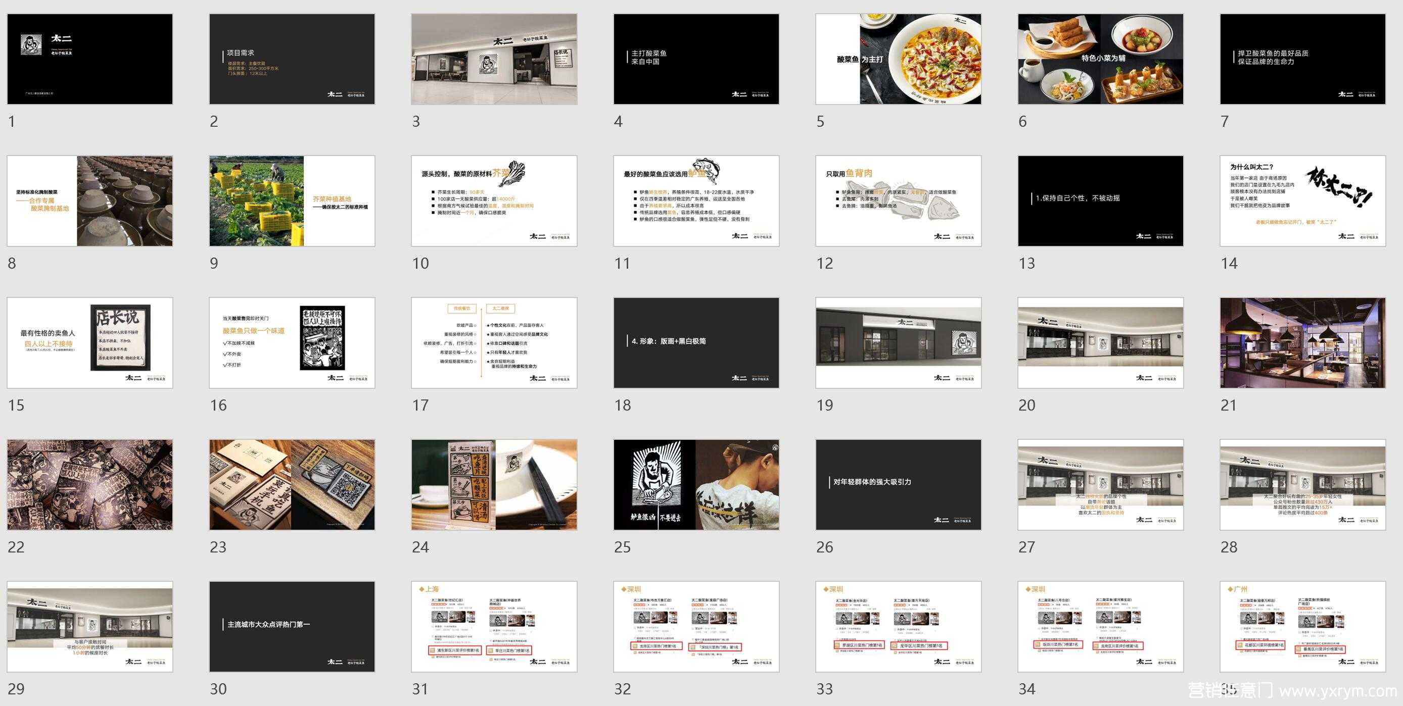Select slide 17 comparison chart slide
The width and height of the screenshot is (1403, 706).
pyautogui.click(x=494, y=343)
